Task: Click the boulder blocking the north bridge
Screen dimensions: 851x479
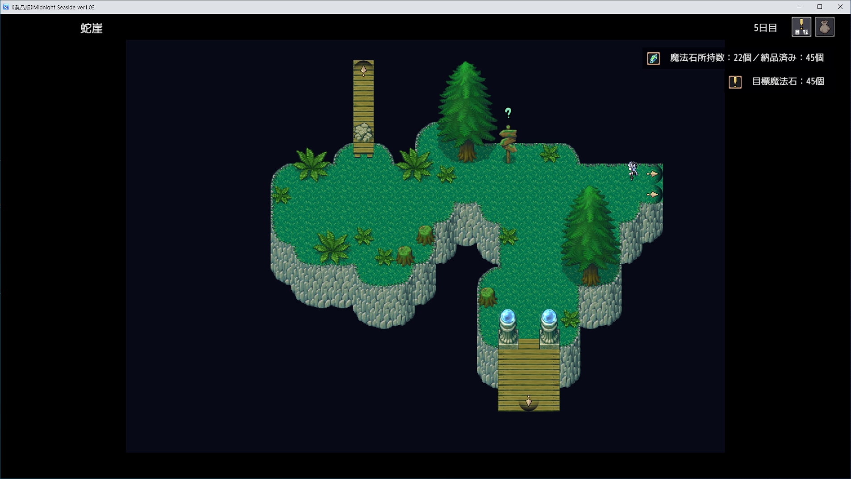Action: 363,133
